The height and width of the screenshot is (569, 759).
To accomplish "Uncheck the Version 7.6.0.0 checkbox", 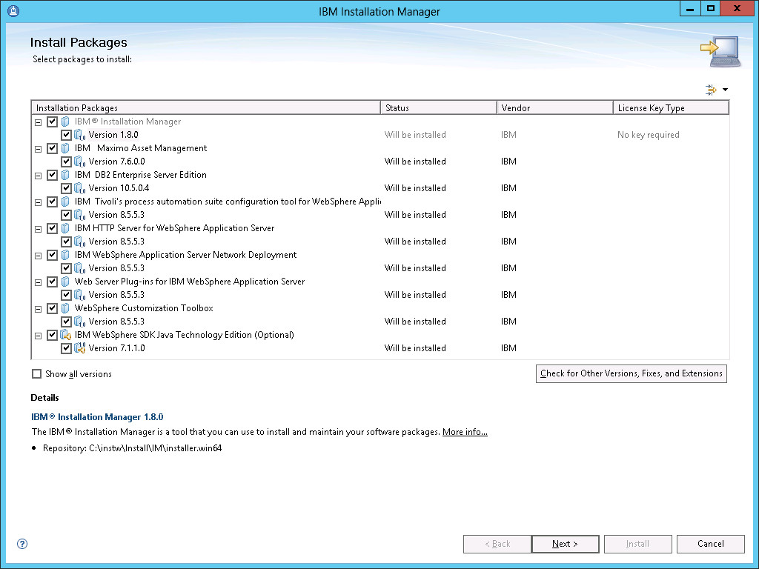I will pos(66,162).
